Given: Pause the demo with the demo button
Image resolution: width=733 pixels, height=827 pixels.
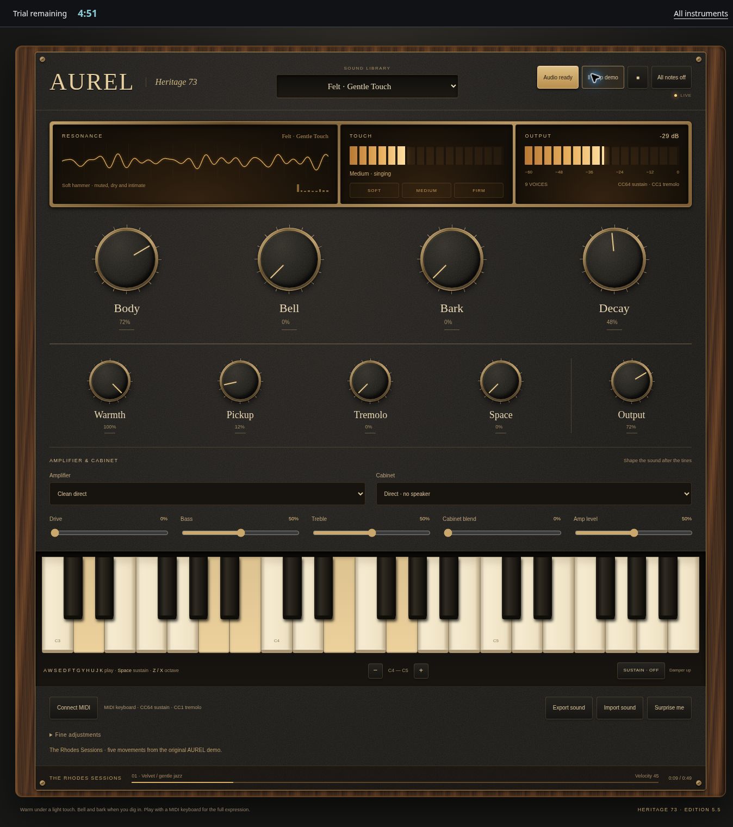Looking at the screenshot, I should click(602, 77).
